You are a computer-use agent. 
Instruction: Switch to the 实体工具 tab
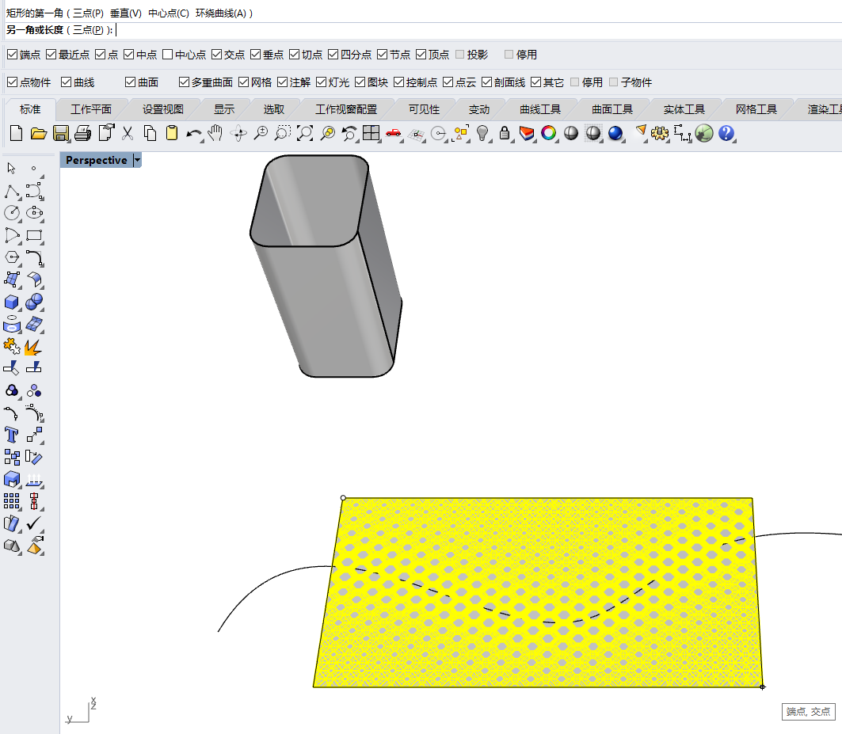(x=684, y=109)
